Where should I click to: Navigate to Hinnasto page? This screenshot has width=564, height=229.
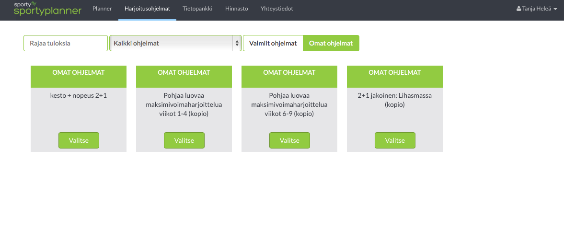click(x=237, y=9)
